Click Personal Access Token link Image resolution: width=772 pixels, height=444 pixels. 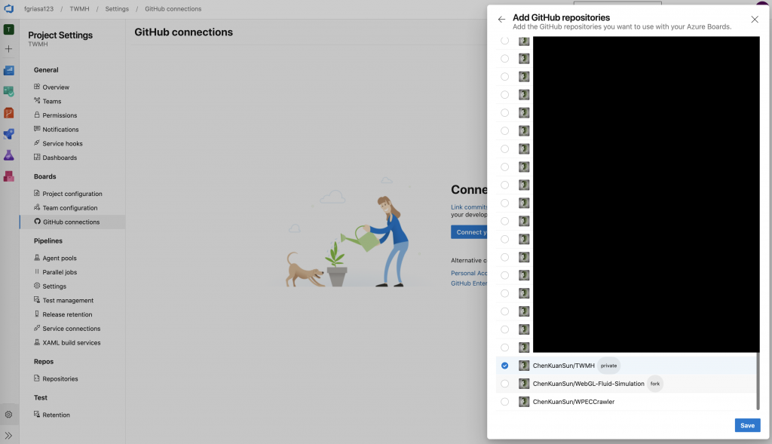[x=469, y=273]
